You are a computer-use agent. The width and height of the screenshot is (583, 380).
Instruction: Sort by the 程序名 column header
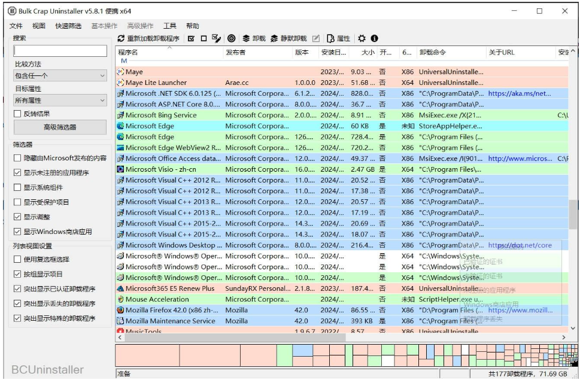169,53
